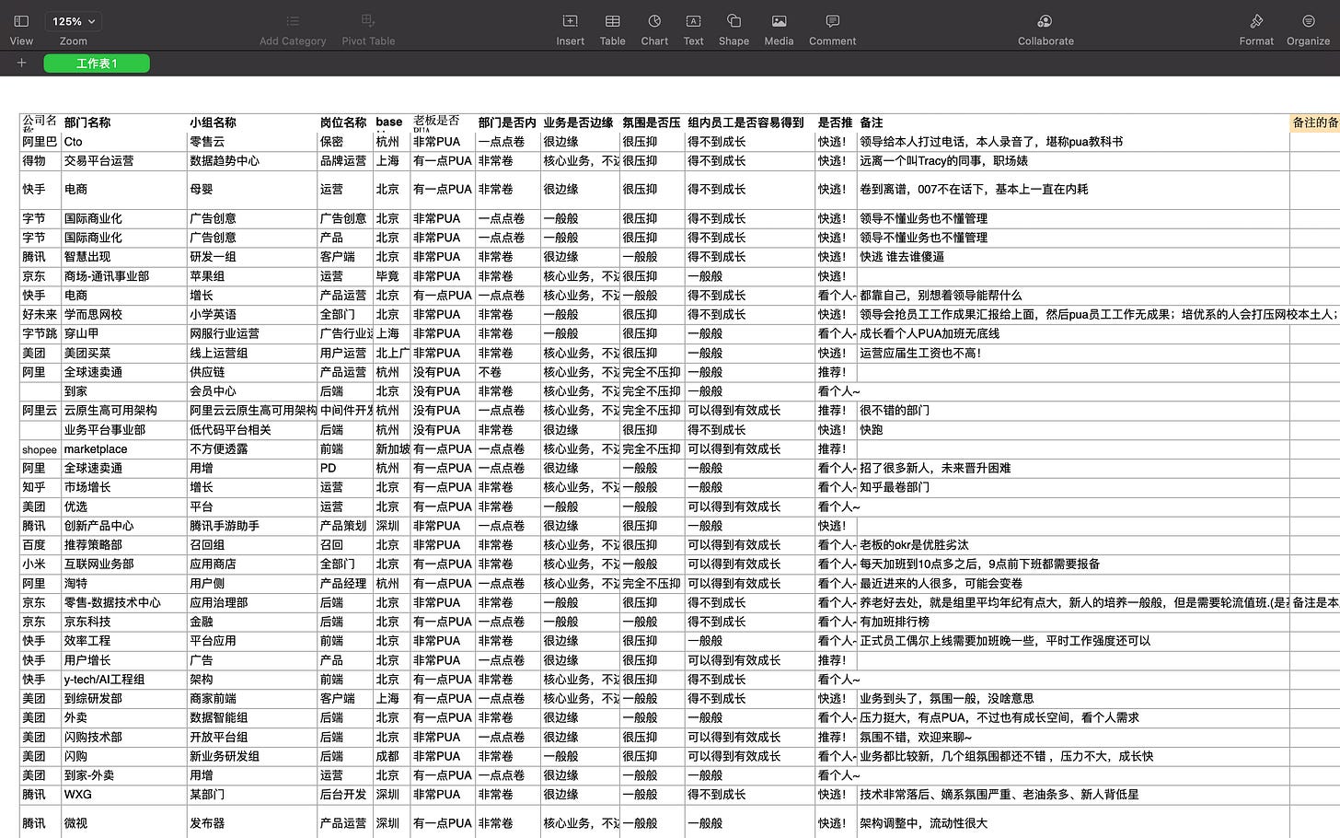The image size is (1340, 838).
Task: Click the cell 线上运营组
Action: click(x=252, y=354)
